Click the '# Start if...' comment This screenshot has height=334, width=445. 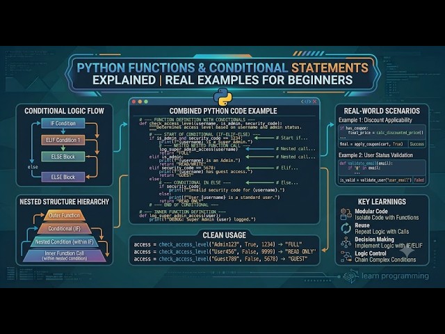tap(292, 138)
